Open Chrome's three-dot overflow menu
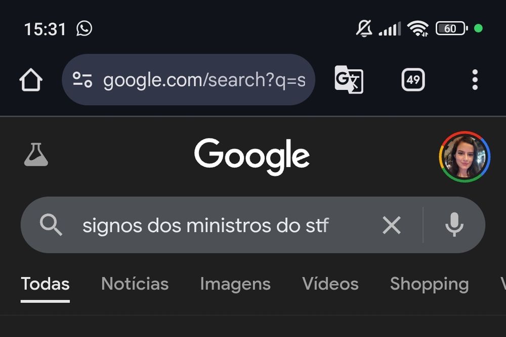This screenshot has height=337, width=506. 475,79
